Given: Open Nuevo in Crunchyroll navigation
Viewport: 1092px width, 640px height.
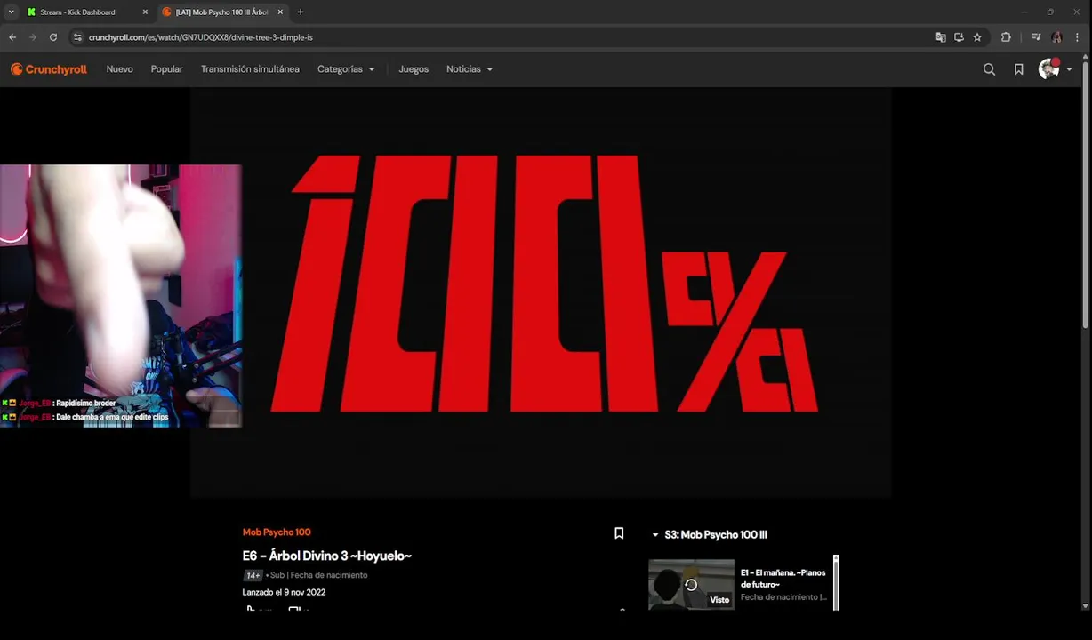Looking at the screenshot, I should point(120,69).
